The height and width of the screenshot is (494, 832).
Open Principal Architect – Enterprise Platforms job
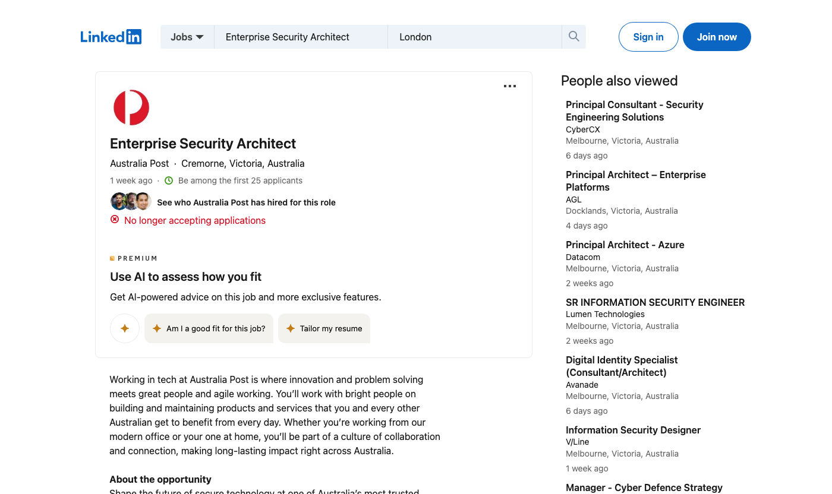pyautogui.click(x=636, y=181)
